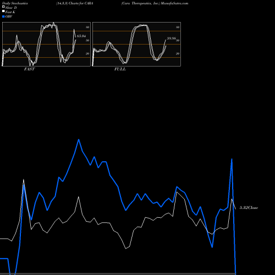Image resolution: width=275 pixels, height=275 pixels.
Task: Click the 80 axis label in FAST chart
Action: [x=87, y=27]
